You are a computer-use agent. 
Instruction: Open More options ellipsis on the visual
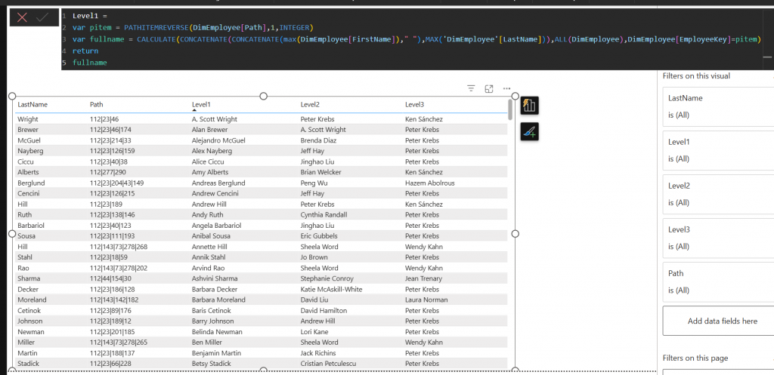point(507,89)
